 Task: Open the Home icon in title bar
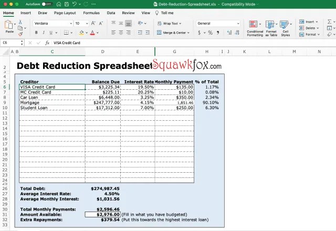coord(59,4)
